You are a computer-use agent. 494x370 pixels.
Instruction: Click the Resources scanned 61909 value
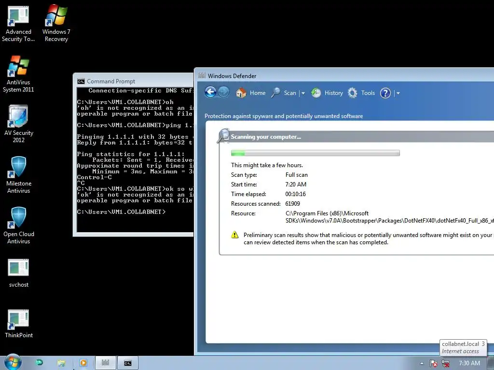[x=293, y=204]
